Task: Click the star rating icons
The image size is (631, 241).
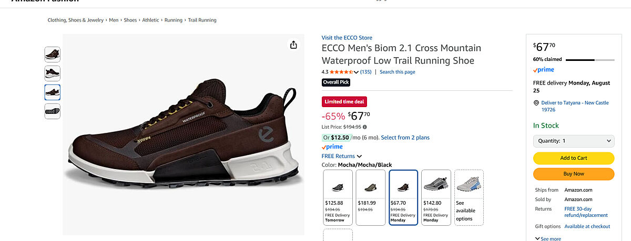Action: click(341, 72)
